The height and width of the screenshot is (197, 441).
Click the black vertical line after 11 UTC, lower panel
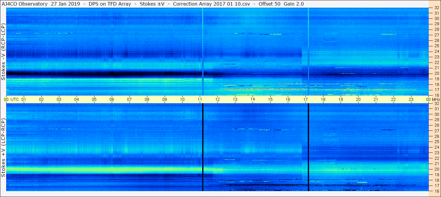pyautogui.click(x=203, y=147)
